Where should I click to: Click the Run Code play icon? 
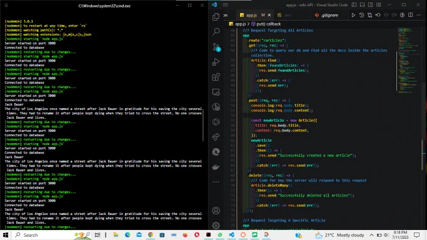point(353,15)
